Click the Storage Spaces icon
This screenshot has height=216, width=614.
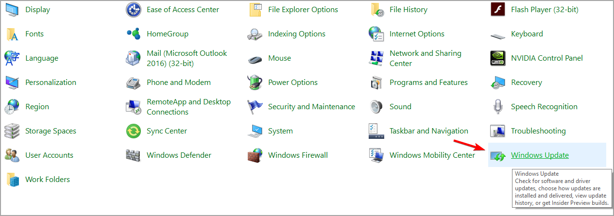(12, 131)
